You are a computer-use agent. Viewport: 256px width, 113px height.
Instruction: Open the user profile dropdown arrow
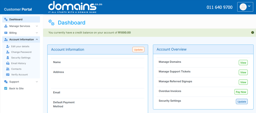coord(249,6)
